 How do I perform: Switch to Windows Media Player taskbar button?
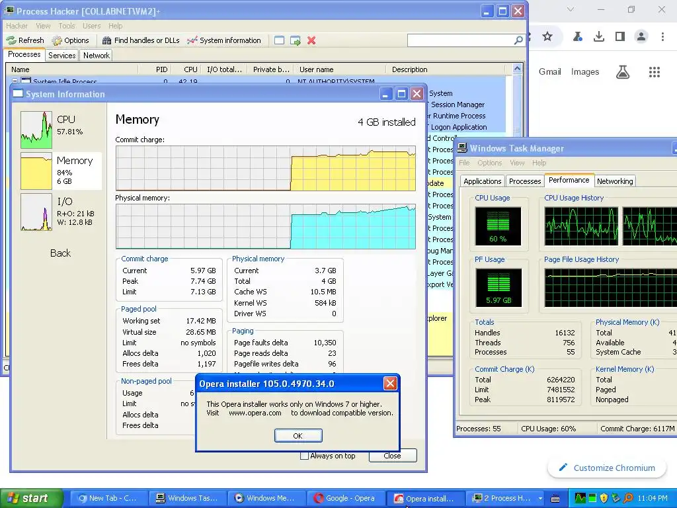coord(266,498)
